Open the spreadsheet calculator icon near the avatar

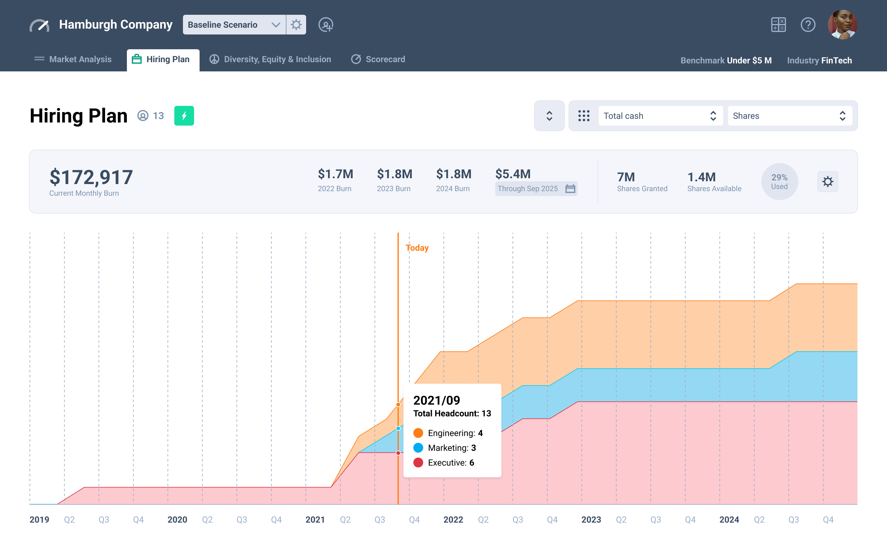tap(779, 25)
